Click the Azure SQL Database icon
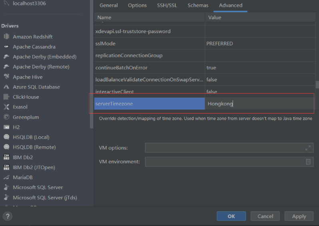 coord(6,87)
